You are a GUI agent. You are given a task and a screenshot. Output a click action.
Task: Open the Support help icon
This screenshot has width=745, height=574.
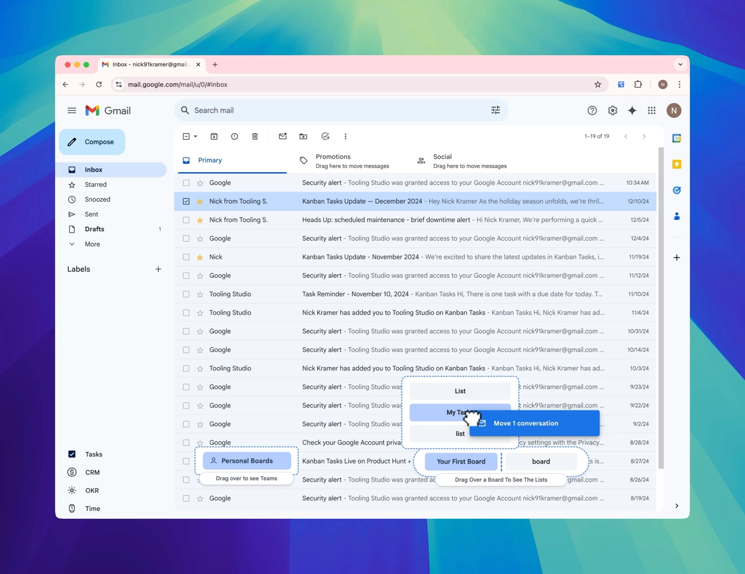click(592, 110)
